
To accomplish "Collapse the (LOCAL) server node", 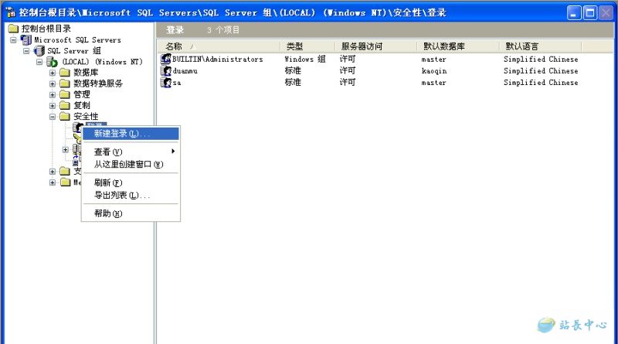I will (39, 62).
